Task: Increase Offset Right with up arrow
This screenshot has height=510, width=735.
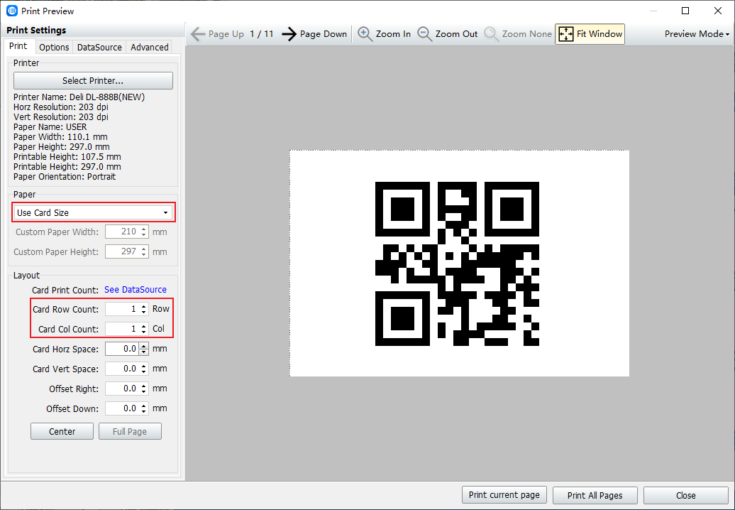Action: pos(144,385)
